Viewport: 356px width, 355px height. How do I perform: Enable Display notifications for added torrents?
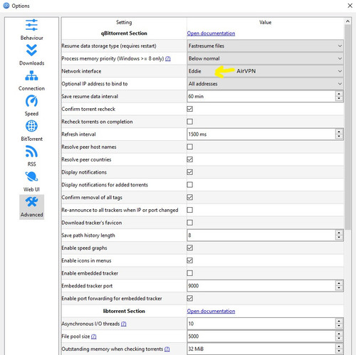190,184
